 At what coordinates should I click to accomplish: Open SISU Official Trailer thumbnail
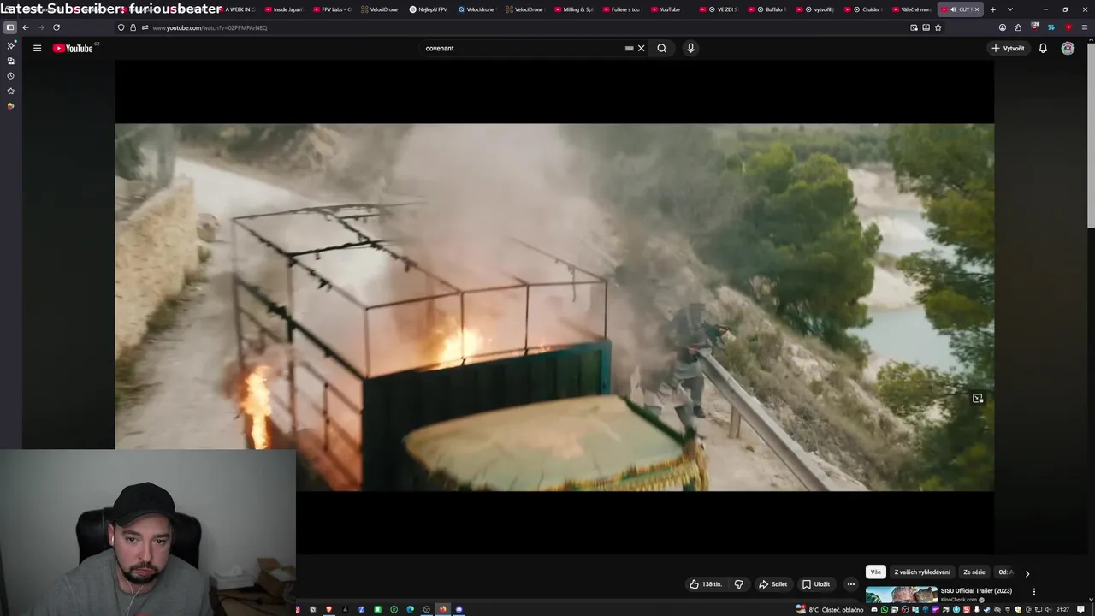[901, 595]
